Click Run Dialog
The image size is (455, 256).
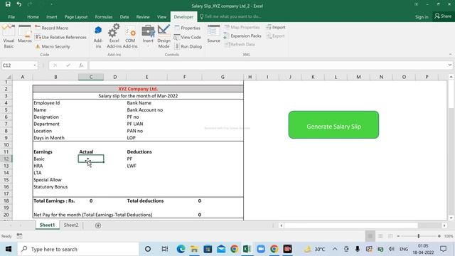pos(188,46)
